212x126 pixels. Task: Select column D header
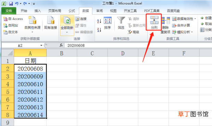coord(123,53)
